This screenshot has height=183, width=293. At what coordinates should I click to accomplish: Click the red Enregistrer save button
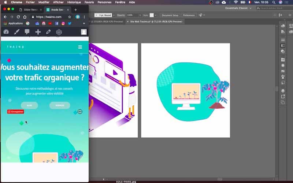(15, 112)
